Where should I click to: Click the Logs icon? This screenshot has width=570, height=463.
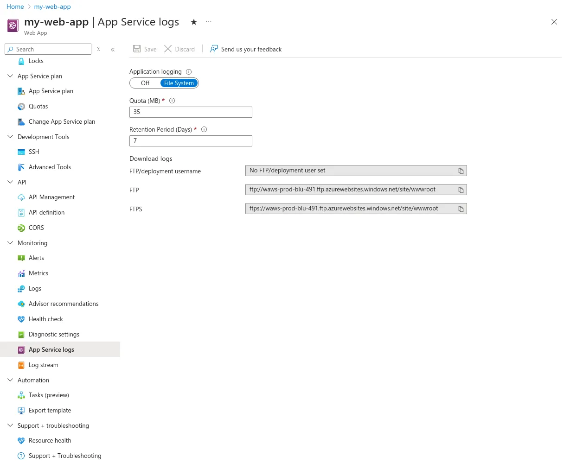coord(21,289)
